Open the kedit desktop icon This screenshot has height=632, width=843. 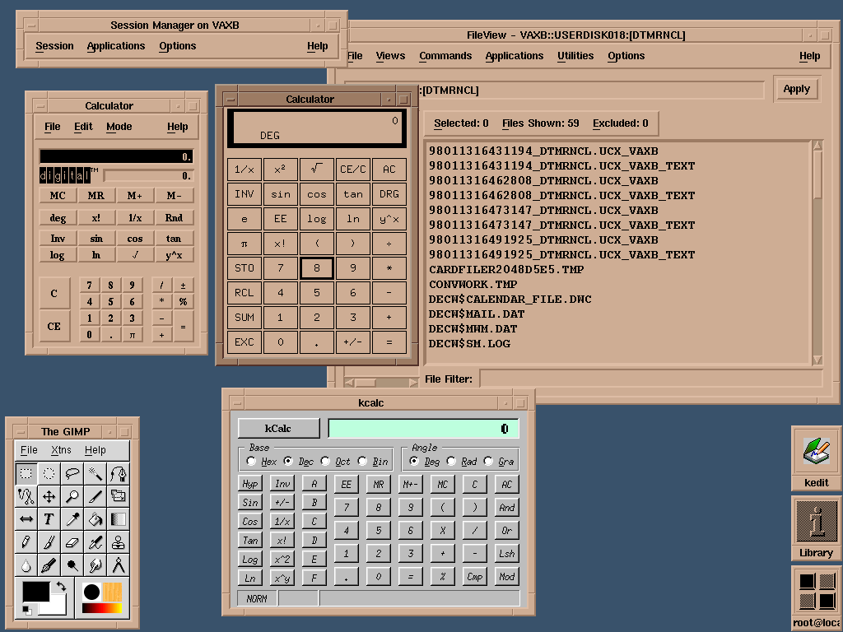coord(816,458)
